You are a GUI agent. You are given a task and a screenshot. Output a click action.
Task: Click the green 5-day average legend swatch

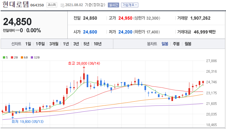pyautogui.click(x=4, y=58)
